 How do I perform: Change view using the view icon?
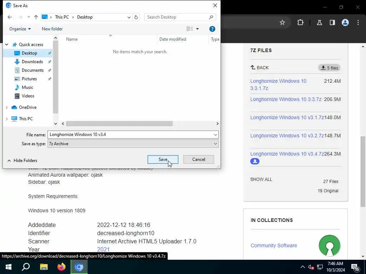(190, 29)
